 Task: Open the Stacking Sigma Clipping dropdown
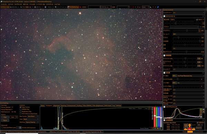click(x=32, y=122)
